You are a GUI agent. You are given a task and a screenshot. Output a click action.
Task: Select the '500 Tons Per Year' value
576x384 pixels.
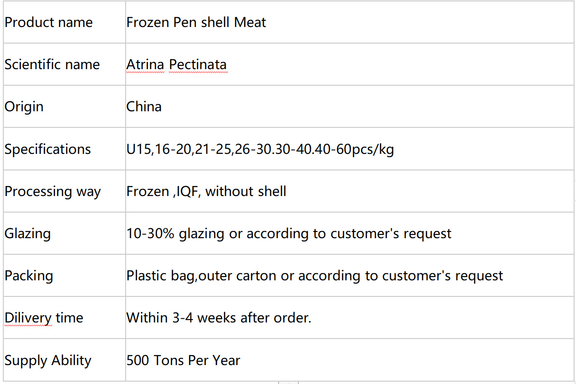(x=183, y=360)
